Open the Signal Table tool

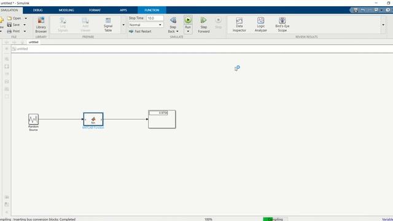pyautogui.click(x=108, y=25)
